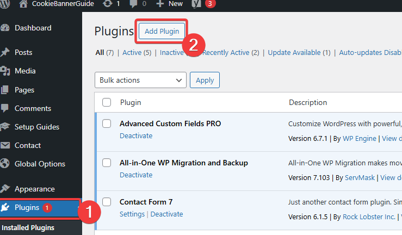The width and height of the screenshot is (402, 235).
Task: Open the Bulk actions dropdown
Action: click(140, 80)
